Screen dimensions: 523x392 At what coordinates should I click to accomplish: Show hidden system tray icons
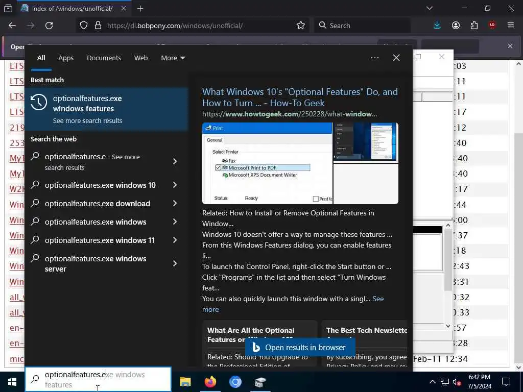coord(432,382)
